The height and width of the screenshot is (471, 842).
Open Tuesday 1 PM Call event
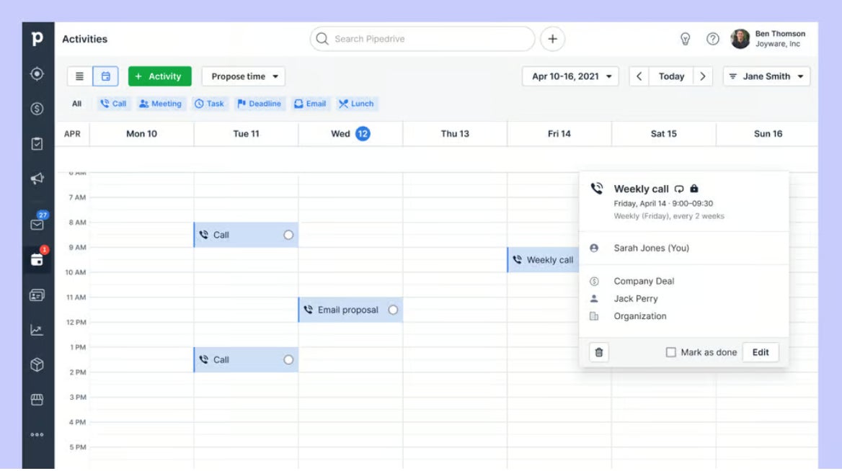click(x=246, y=360)
